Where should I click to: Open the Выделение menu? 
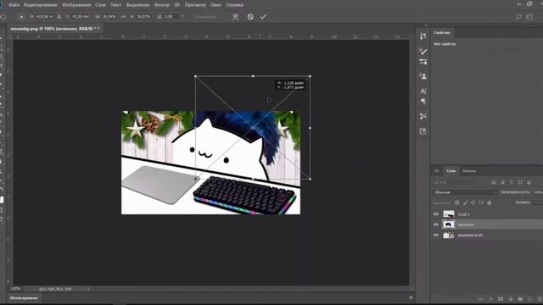pyautogui.click(x=137, y=5)
